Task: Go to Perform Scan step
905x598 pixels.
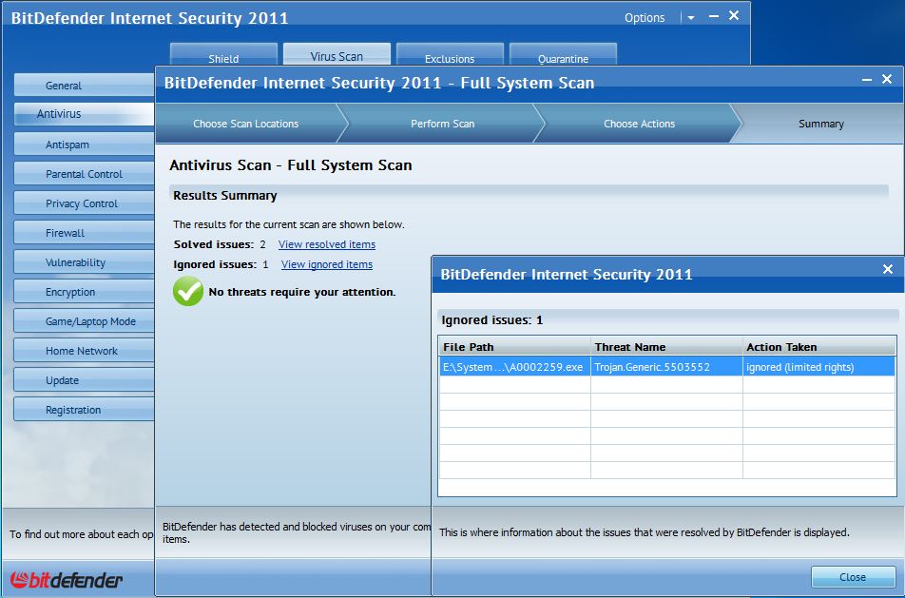Action: [443, 124]
